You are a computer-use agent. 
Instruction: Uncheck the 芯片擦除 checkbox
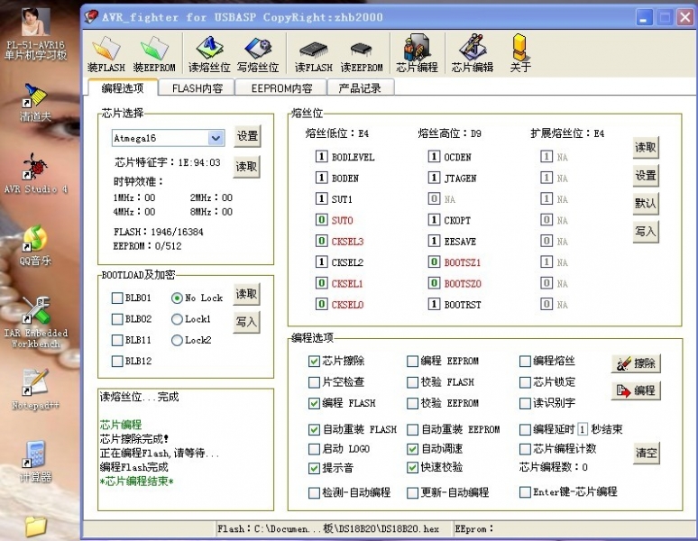[x=314, y=361]
